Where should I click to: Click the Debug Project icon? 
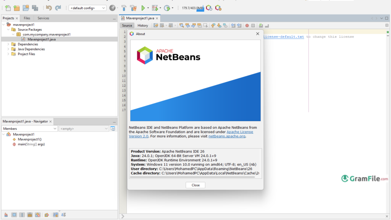[155, 8]
